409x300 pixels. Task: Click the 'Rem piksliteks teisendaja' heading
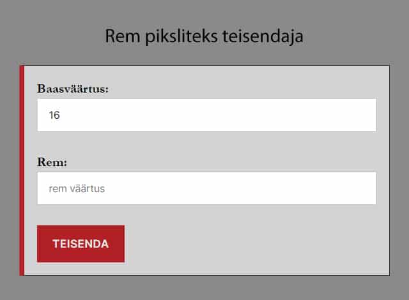204,36
